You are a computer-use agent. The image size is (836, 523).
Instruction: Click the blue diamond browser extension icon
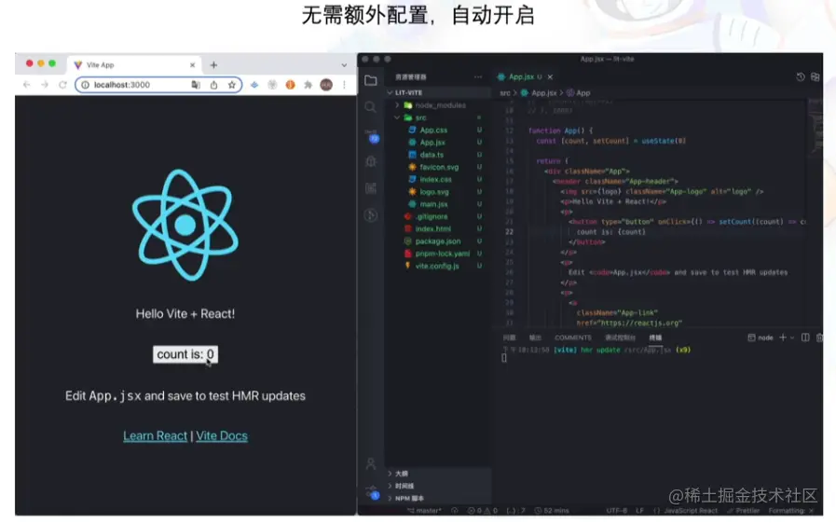254,85
